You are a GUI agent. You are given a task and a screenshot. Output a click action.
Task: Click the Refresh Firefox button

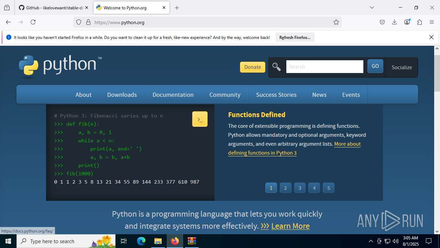(295, 37)
